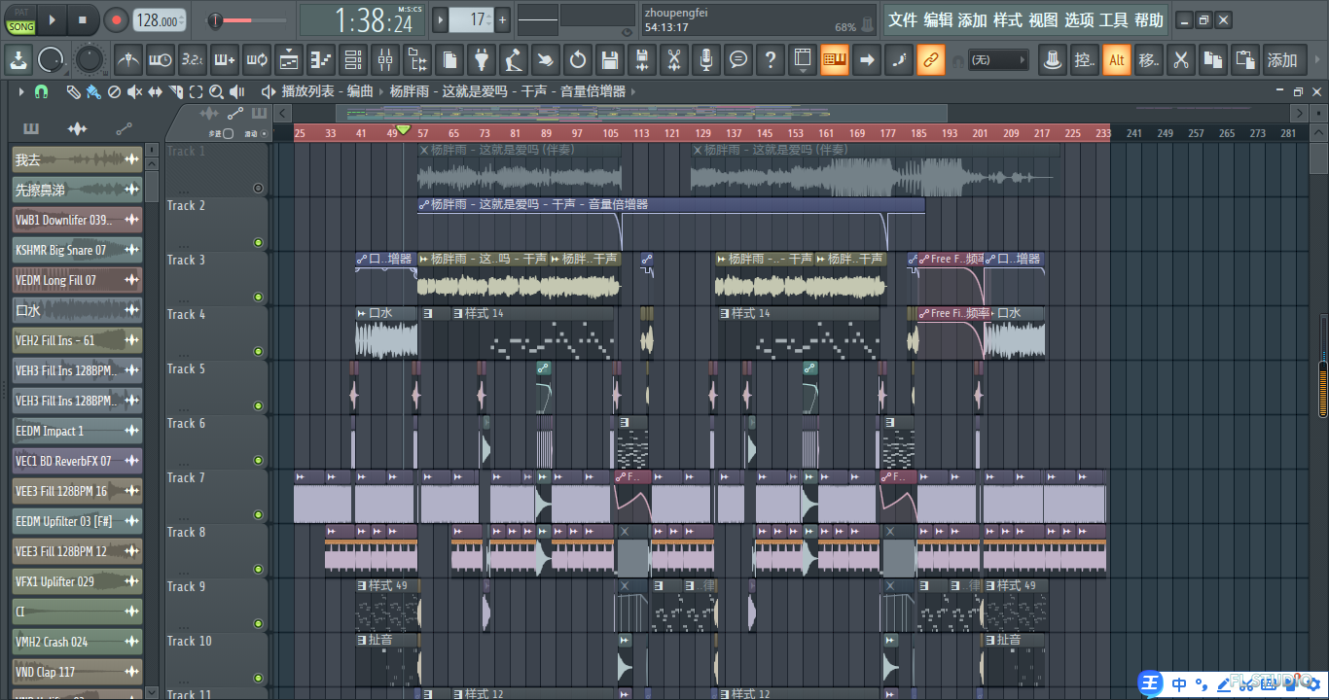Click the floppy disk save icon

pos(610,60)
